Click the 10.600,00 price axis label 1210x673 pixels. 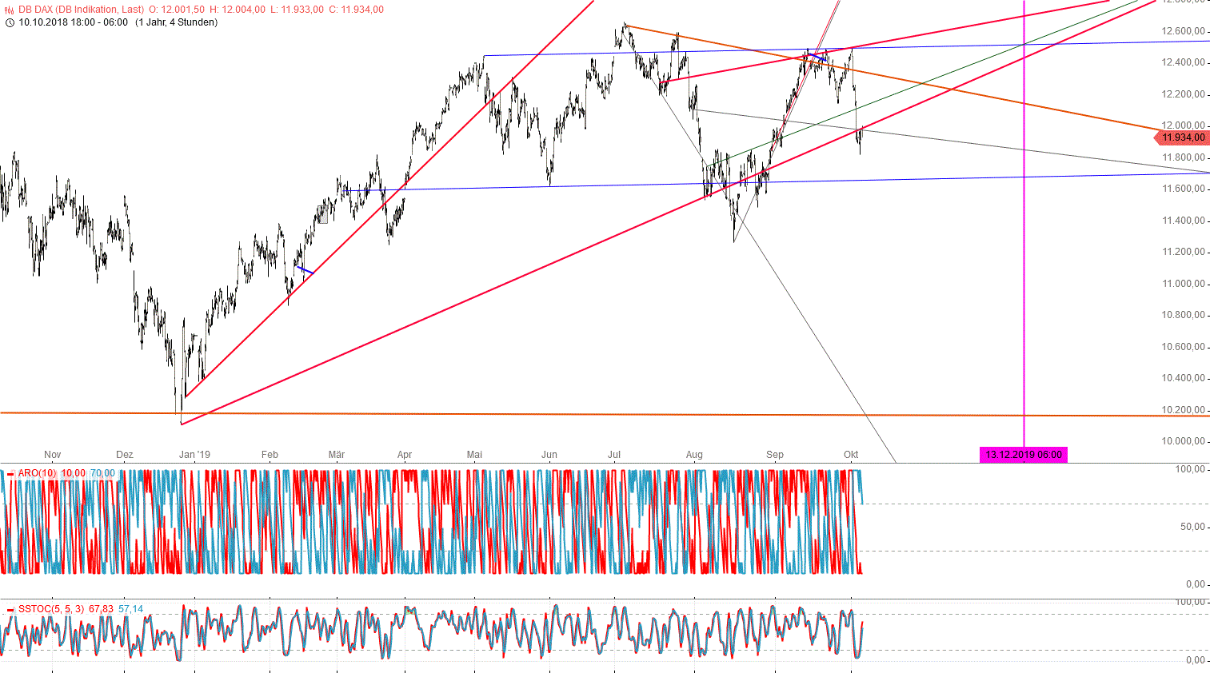click(1183, 347)
